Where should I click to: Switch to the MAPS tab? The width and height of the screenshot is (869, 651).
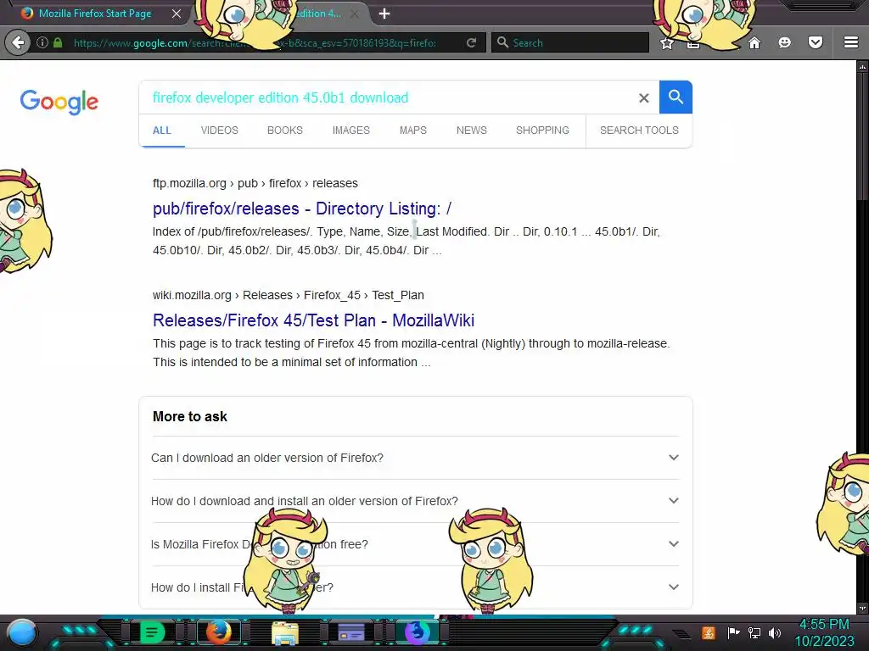click(413, 131)
